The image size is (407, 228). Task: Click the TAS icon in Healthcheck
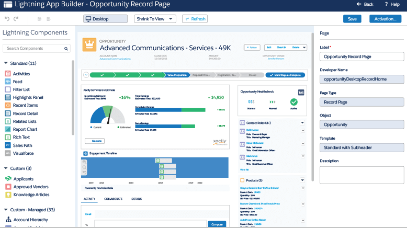point(301,93)
